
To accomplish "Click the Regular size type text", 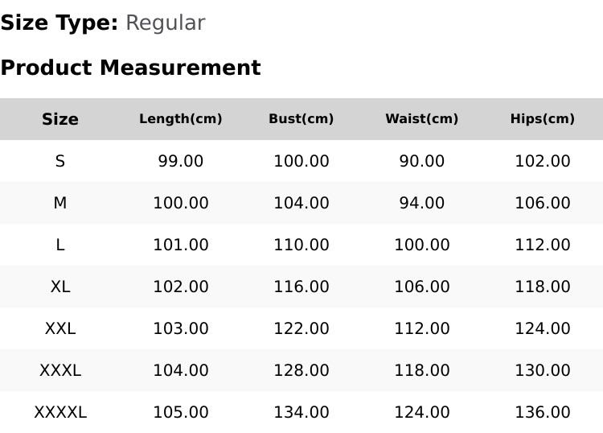I will coord(166,23).
